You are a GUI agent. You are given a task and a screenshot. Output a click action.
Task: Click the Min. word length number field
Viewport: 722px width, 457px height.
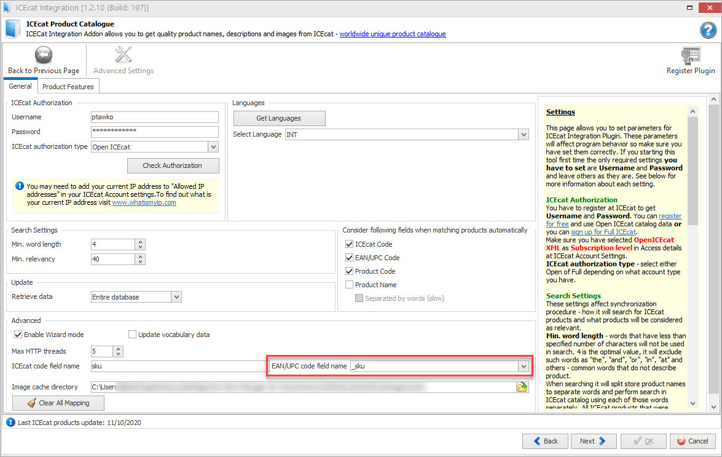pos(113,244)
